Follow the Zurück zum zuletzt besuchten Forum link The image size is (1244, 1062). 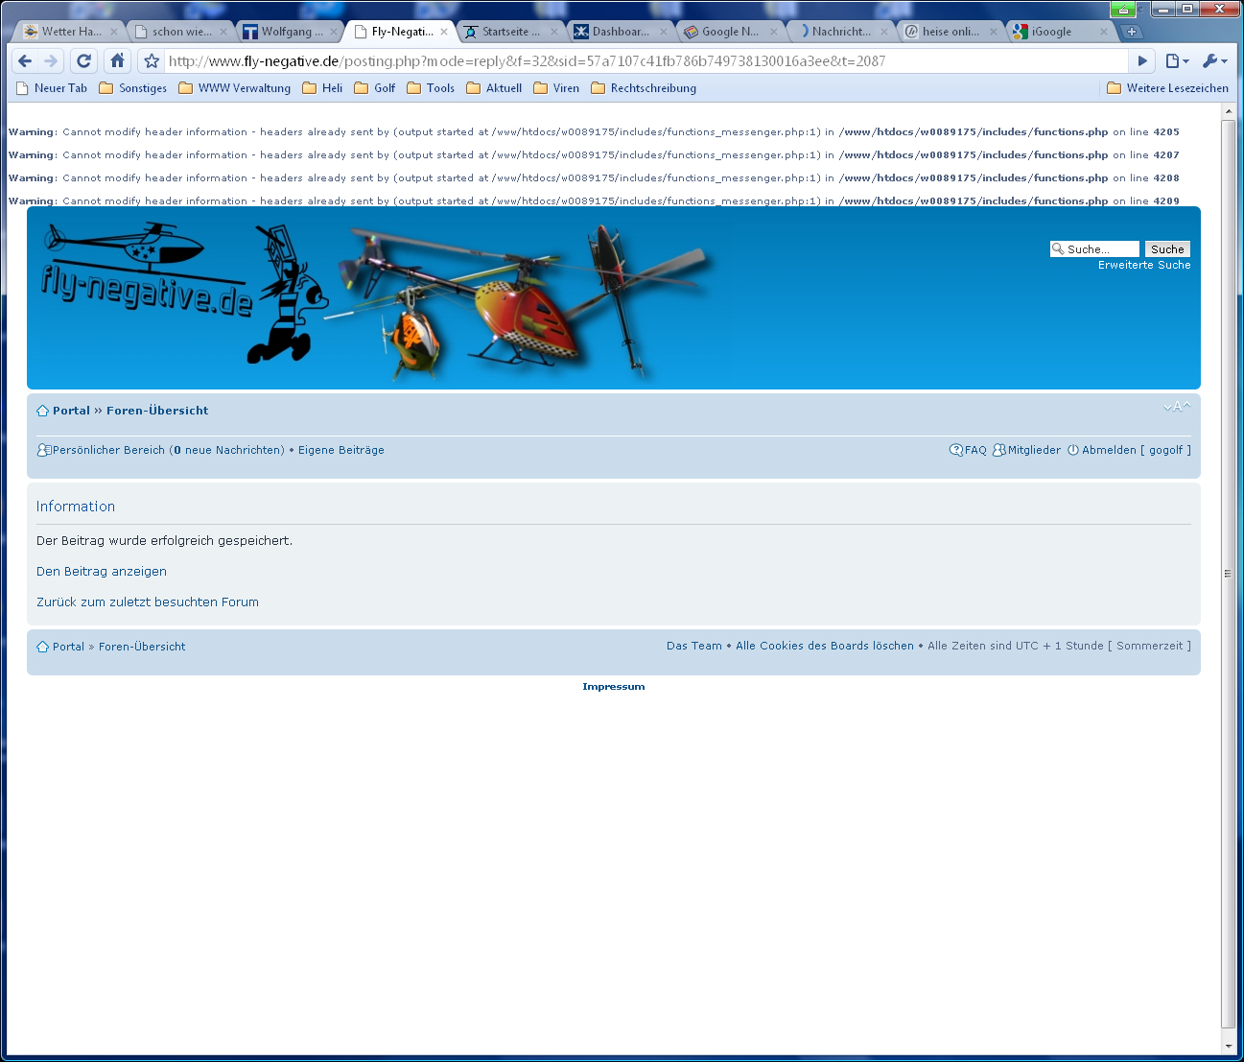tap(148, 602)
